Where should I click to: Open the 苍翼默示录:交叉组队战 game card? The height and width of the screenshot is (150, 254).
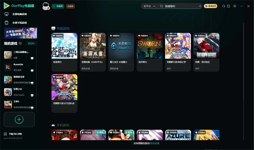(x=64, y=93)
